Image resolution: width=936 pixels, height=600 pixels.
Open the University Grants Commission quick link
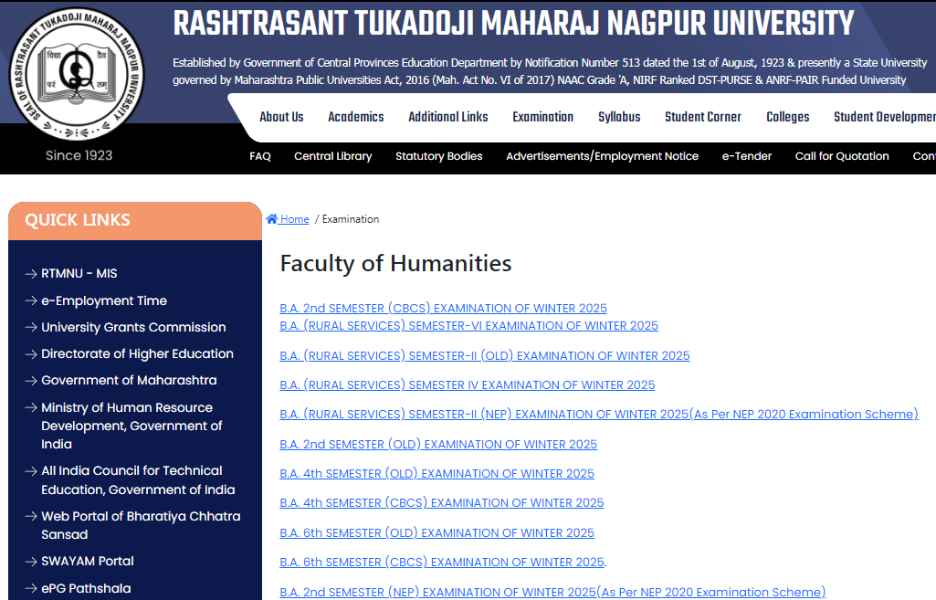134,327
